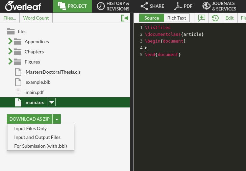Viewport: 246px width, 171px height.
Task: Open the PROJECT tab
Action: 72,6
